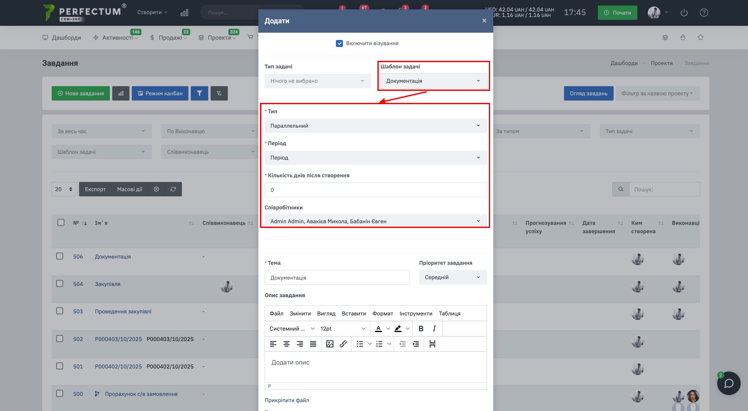
Task: Click the Italic formatting icon
Action: click(434, 328)
